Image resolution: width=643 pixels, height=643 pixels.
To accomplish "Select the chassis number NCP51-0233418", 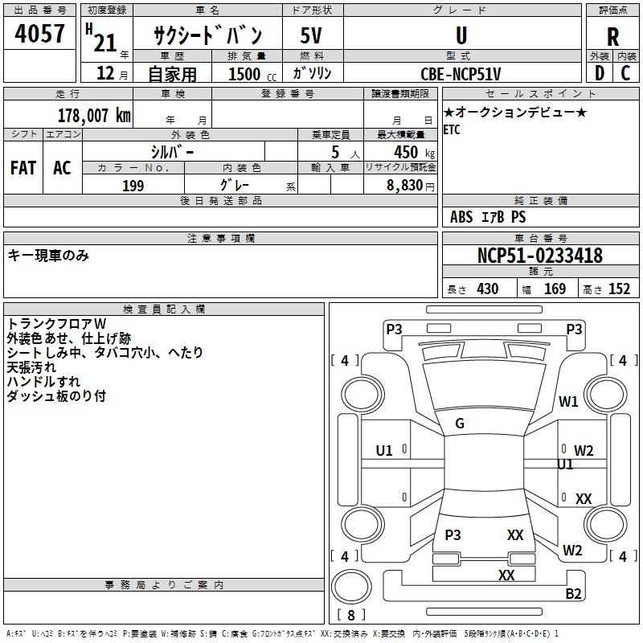I will pyautogui.click(x=539, y=256).
